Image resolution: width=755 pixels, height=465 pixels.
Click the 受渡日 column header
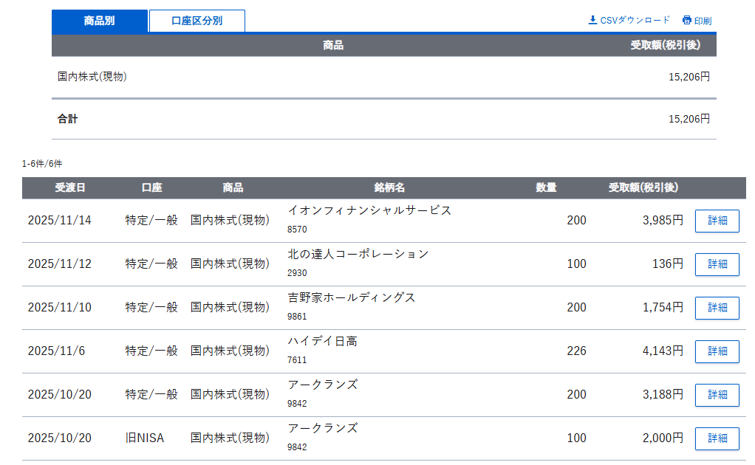(x=70, y=187)
